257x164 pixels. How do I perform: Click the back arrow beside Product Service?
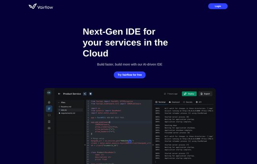[x=59, y=94]
